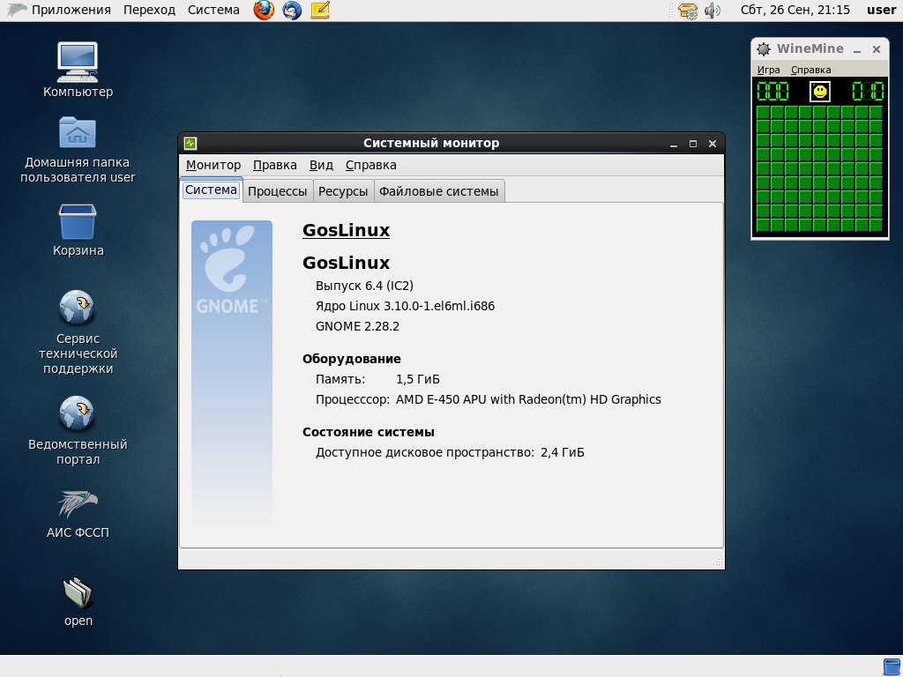Click 'Доступное дисковое пространство:' label

click(425, 452)
